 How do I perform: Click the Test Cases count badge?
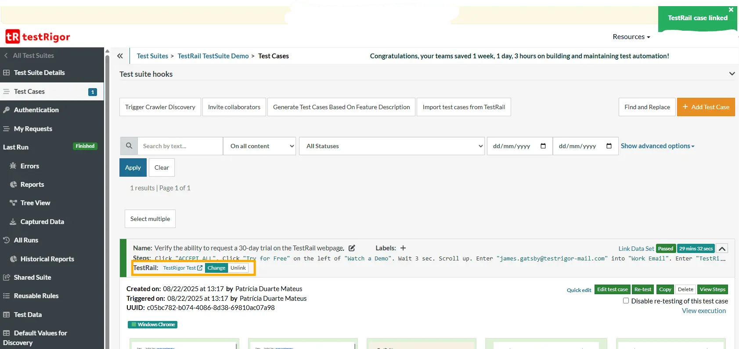92,92
